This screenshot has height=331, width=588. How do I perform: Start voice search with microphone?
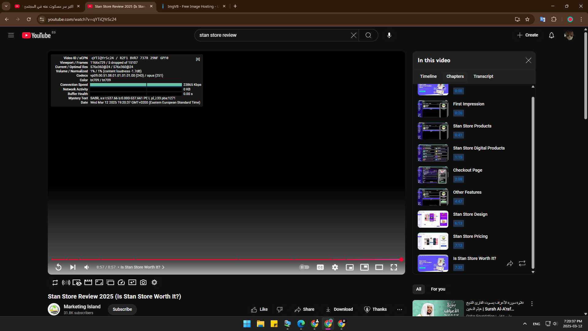pyautogui.click(x=389, y=35)
